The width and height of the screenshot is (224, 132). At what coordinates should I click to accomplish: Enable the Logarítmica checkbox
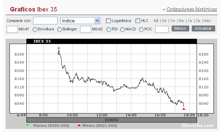pos(108,21)
